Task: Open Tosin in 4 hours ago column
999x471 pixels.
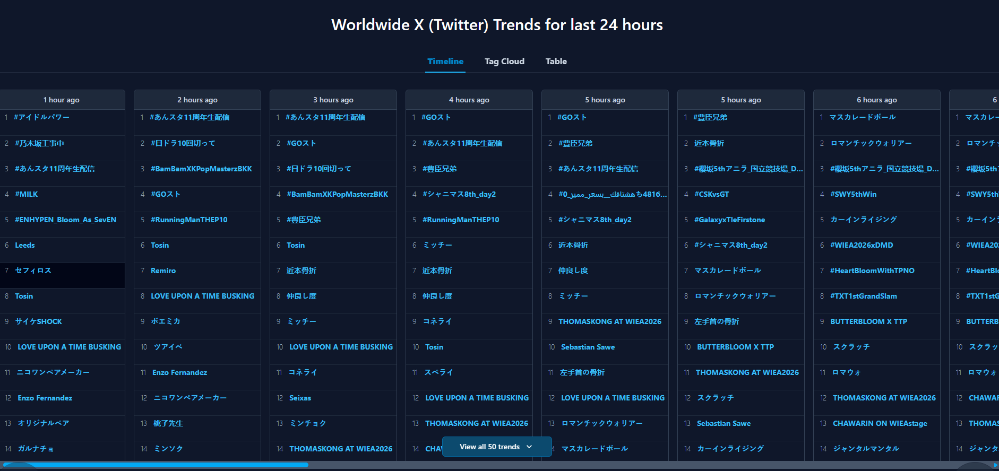Action: pos(434,347)
